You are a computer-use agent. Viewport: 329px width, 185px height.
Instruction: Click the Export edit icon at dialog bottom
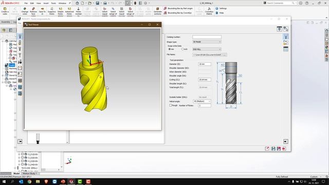[267, 149]
